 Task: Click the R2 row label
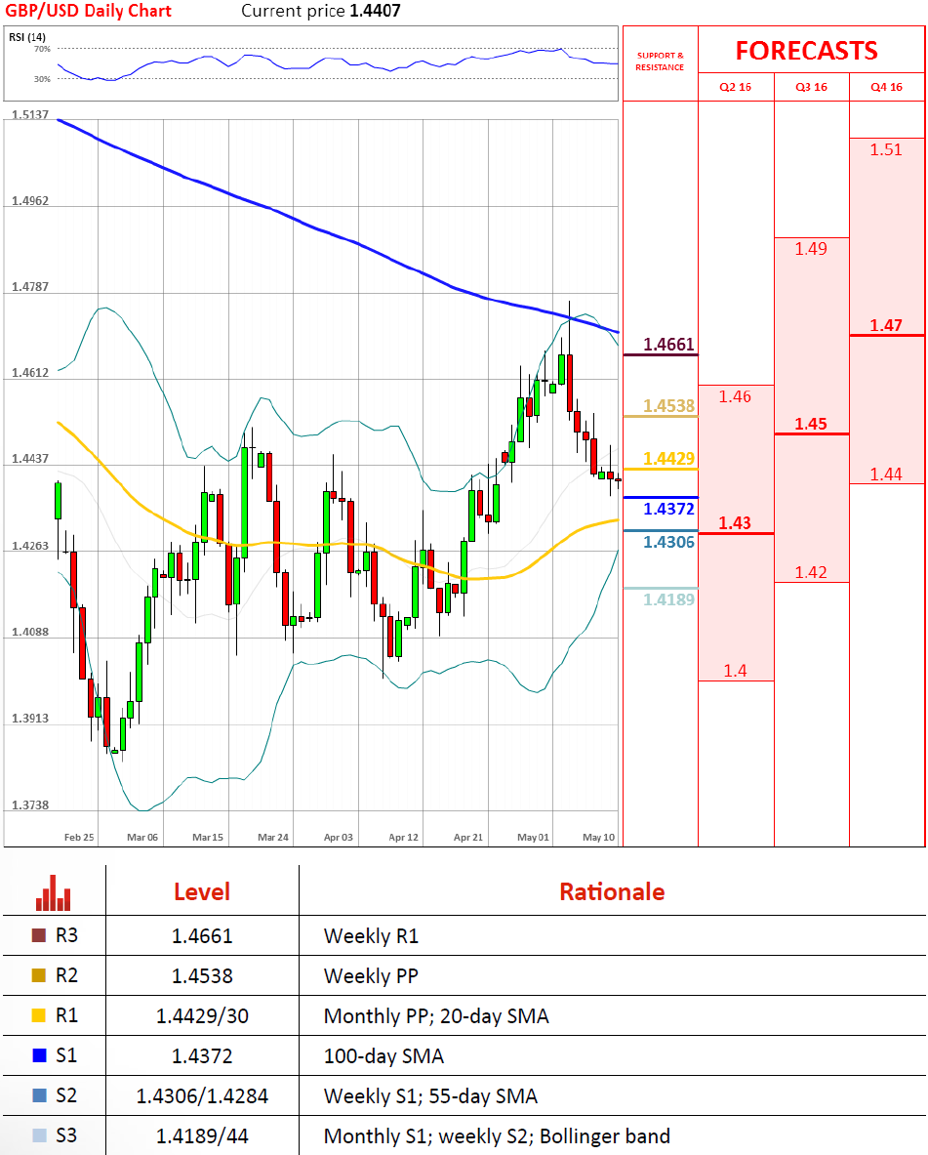[x=66, y=975]
